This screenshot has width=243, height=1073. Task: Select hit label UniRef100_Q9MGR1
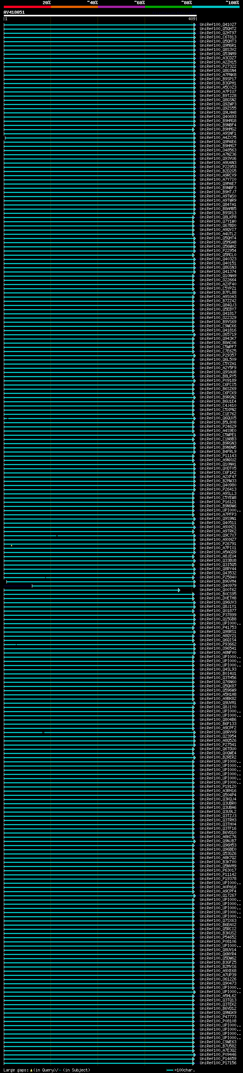(218, 45)
